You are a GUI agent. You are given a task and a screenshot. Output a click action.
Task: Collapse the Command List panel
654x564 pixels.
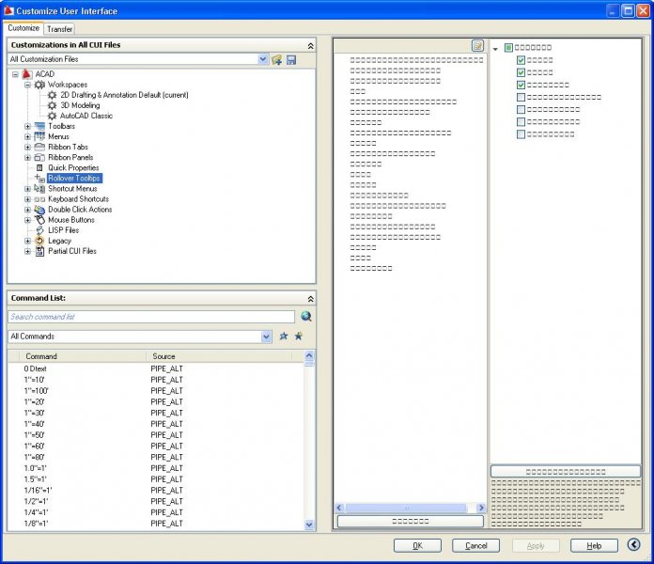310,298
